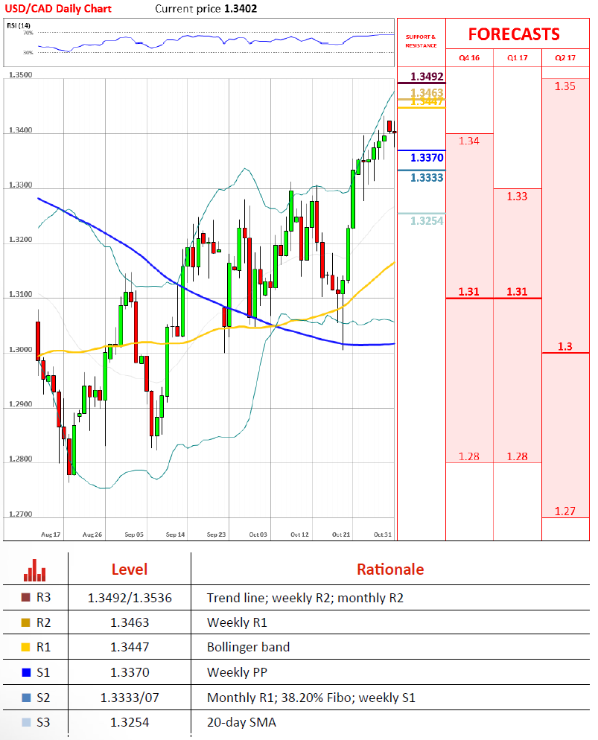Click the Oct 03 date axis label
This screenshot has width=598, height=740.
pyautogui.click(x=258, y=535)
